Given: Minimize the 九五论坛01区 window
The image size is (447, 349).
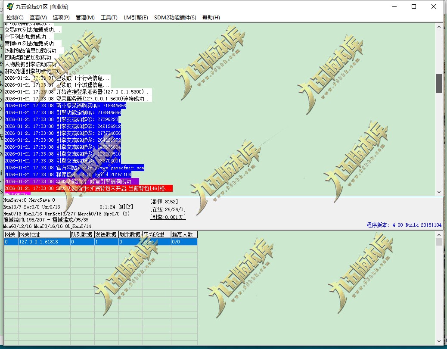Looking at the screenshot, I should click(394, 6).
